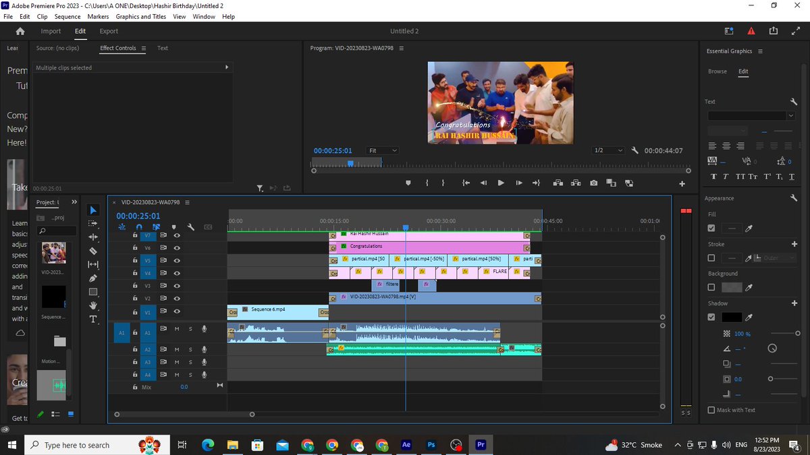This screenshot has width=810, height=455.
Task: Check the Mask with Text option
Action: (711, 410)
